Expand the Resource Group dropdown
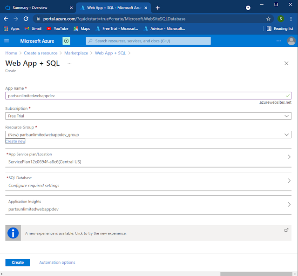 click(x=148, y=135)
